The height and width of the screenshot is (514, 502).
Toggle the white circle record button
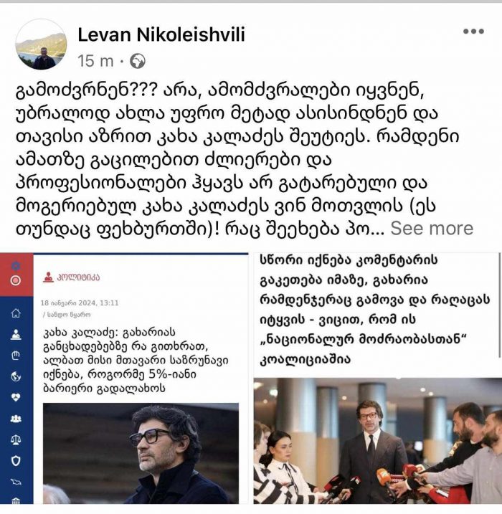15,280
